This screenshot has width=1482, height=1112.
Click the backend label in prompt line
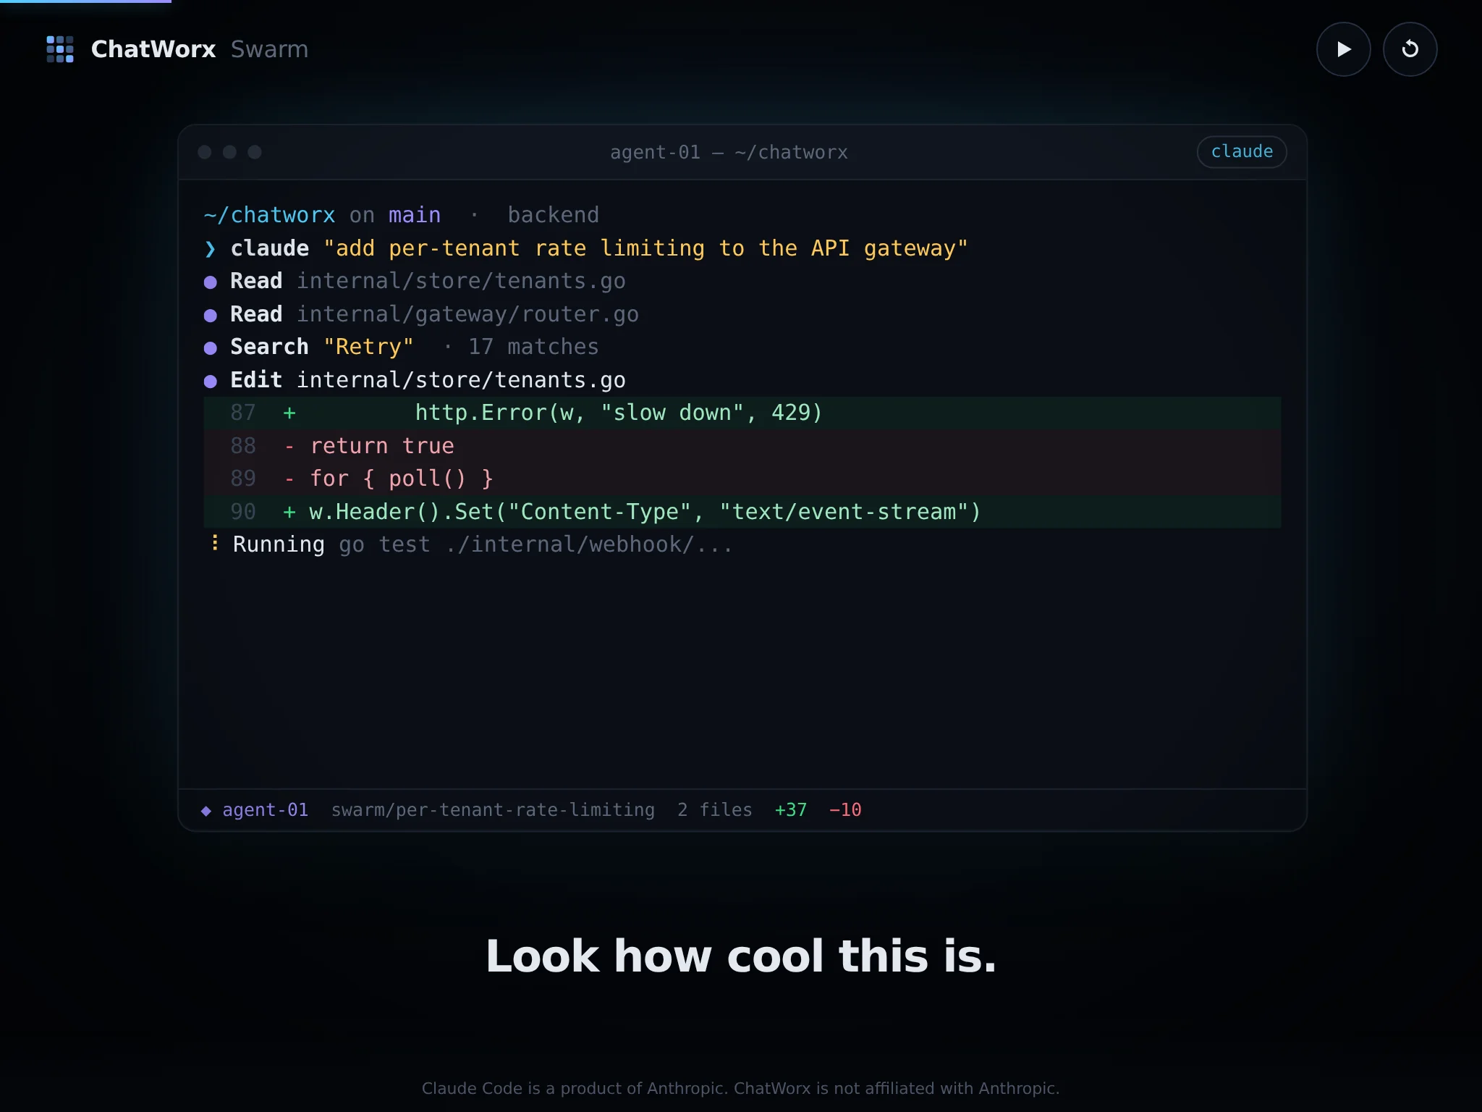(x=553, y=215)
